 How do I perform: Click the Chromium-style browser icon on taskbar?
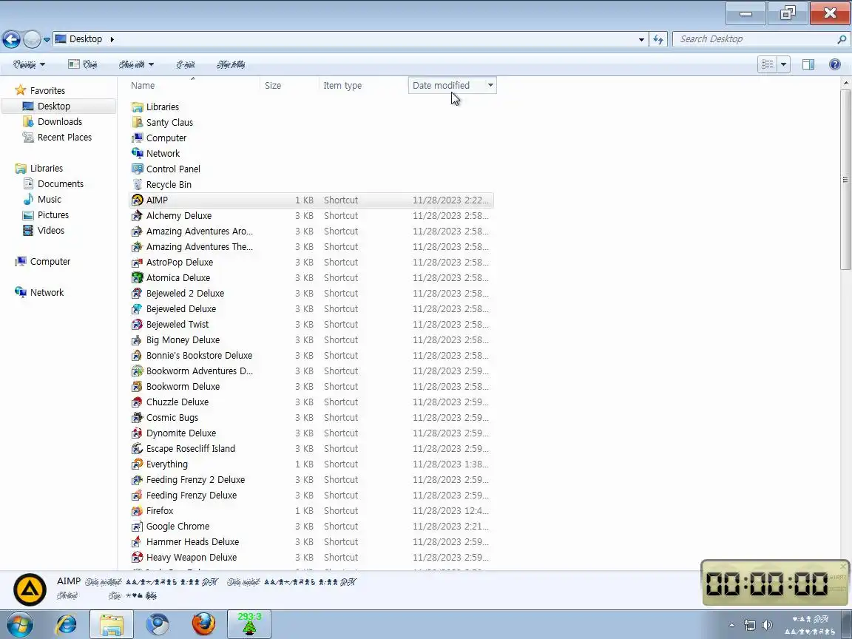[x=158, y=625]
